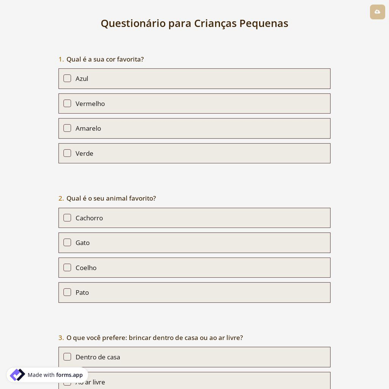Click the forms.app logo icon
The height and width of the screenshot is (389, 389).
(17, 375)
